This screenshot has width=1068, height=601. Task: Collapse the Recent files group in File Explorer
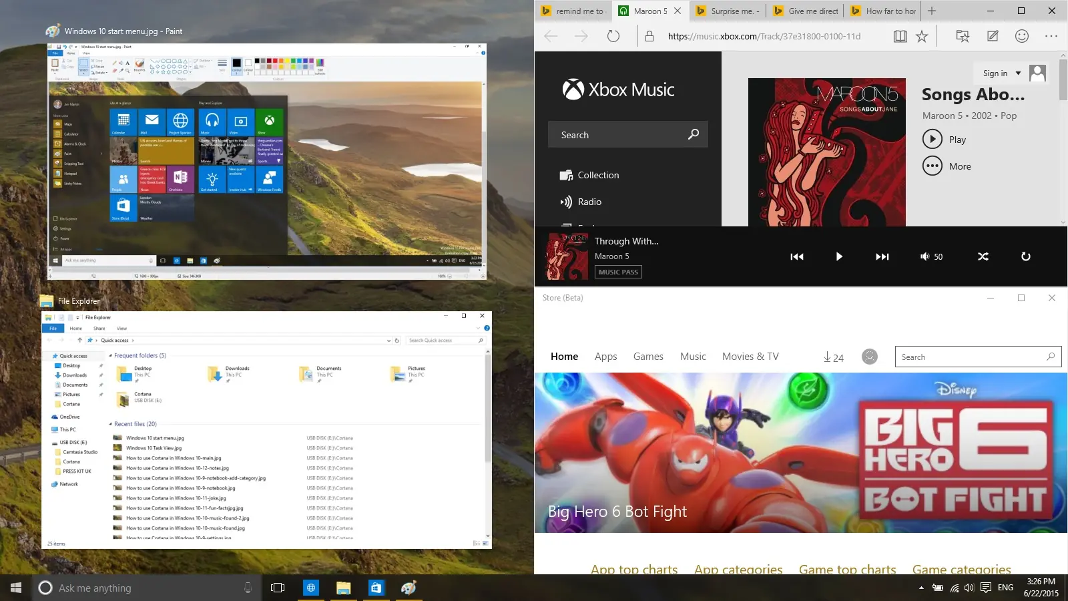[x=111, y=424]
